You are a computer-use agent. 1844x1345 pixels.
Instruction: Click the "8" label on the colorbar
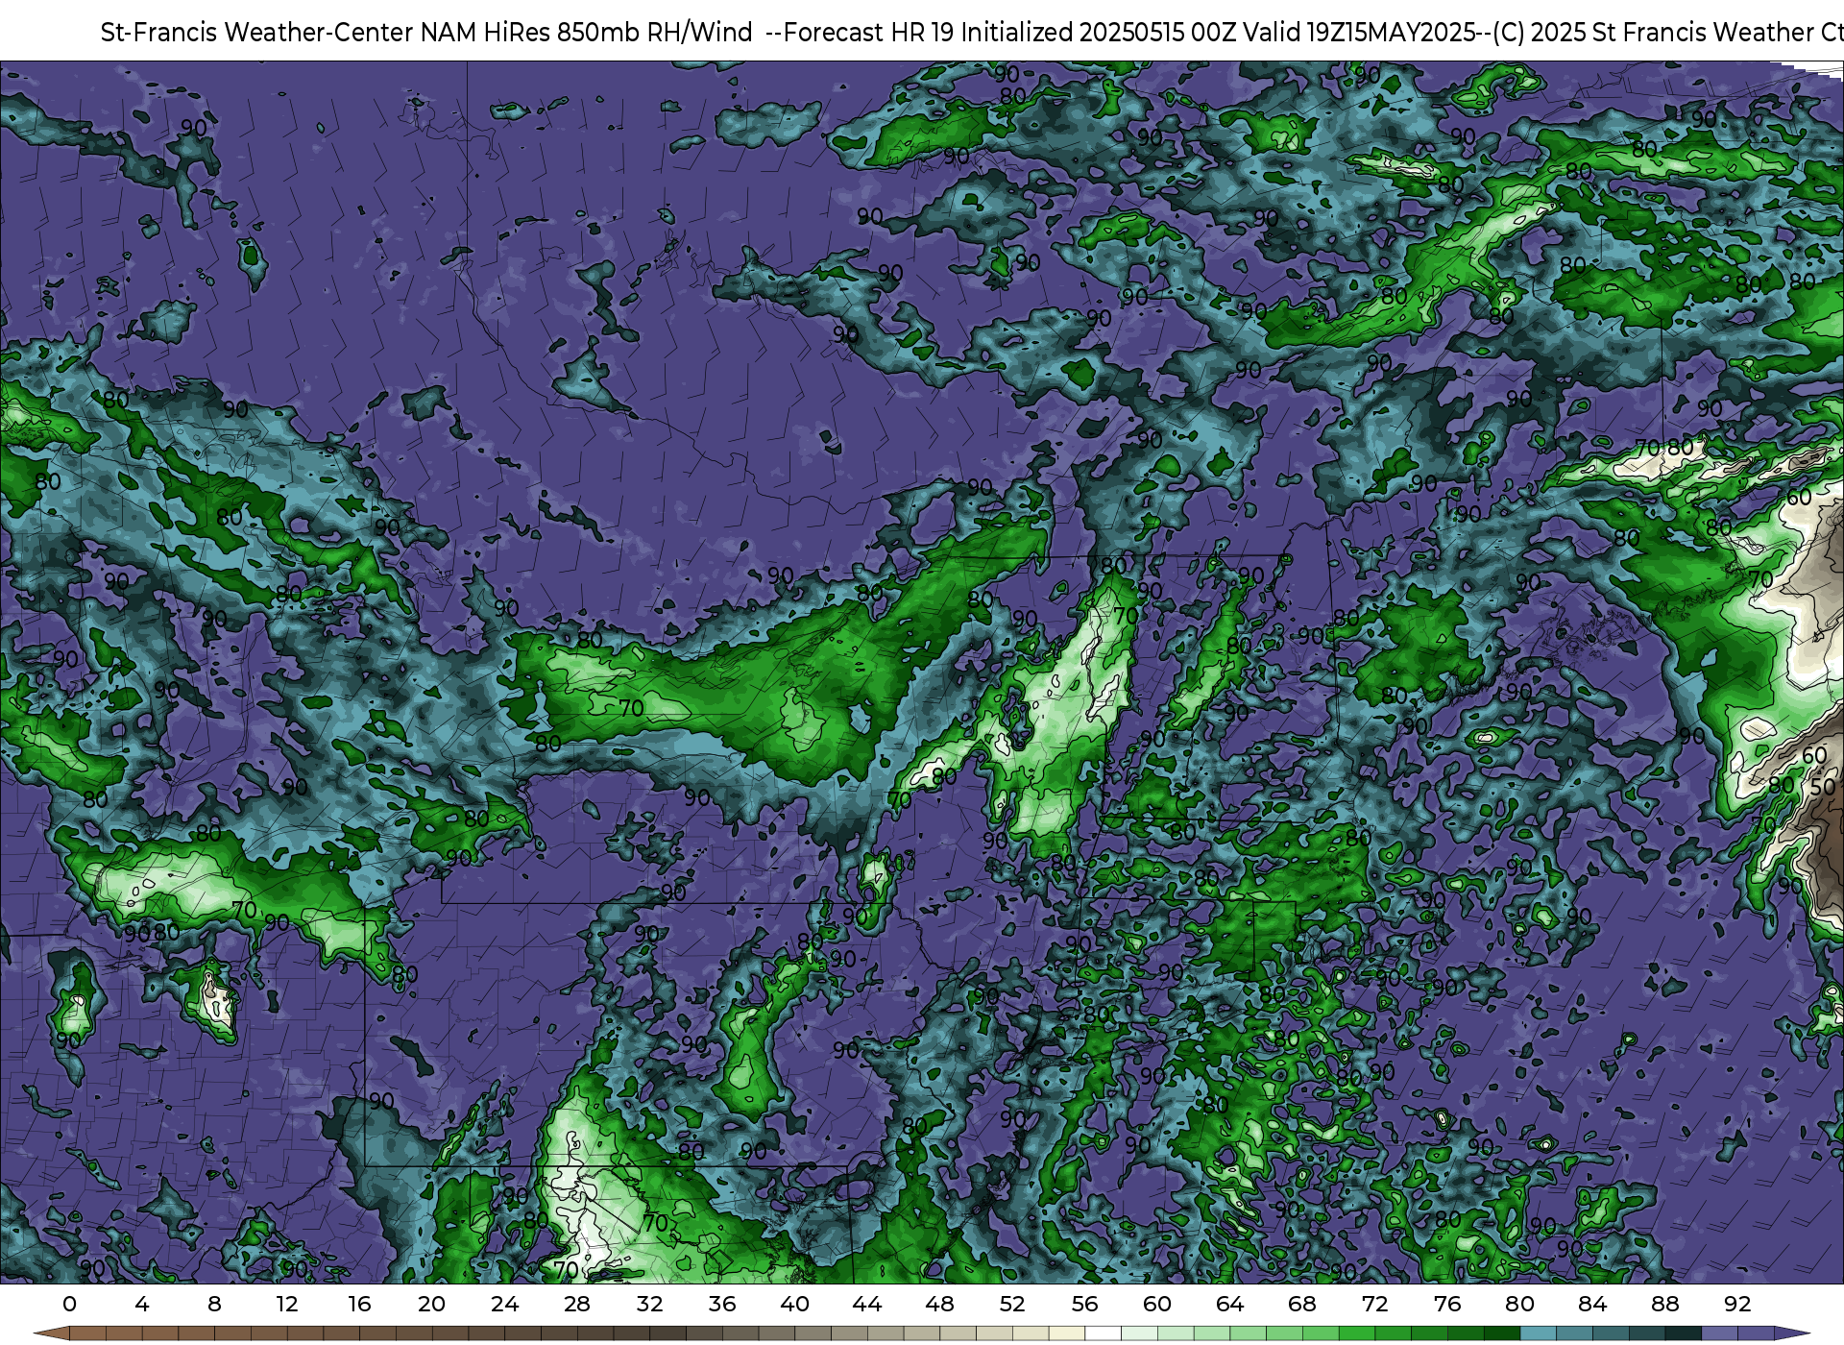pos(214,1304)
